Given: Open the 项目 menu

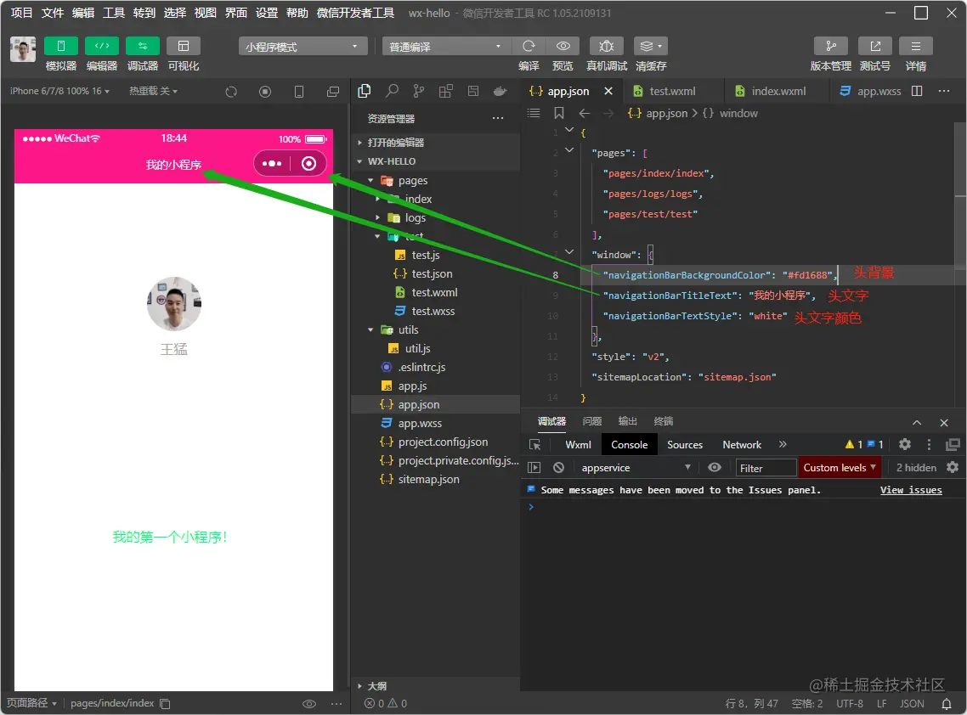Looking at the screenshot, I should (x=21, y=13).
